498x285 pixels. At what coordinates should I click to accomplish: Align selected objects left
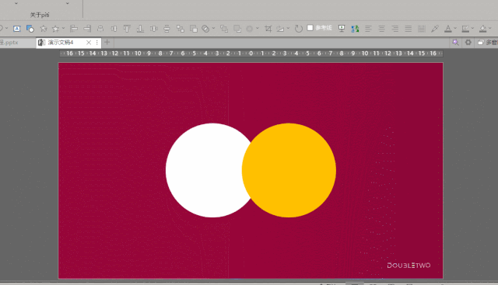74,29
